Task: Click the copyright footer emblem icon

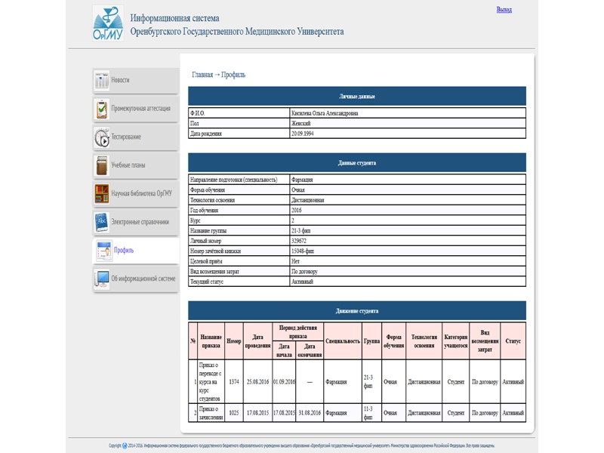Action: [125, 445]
